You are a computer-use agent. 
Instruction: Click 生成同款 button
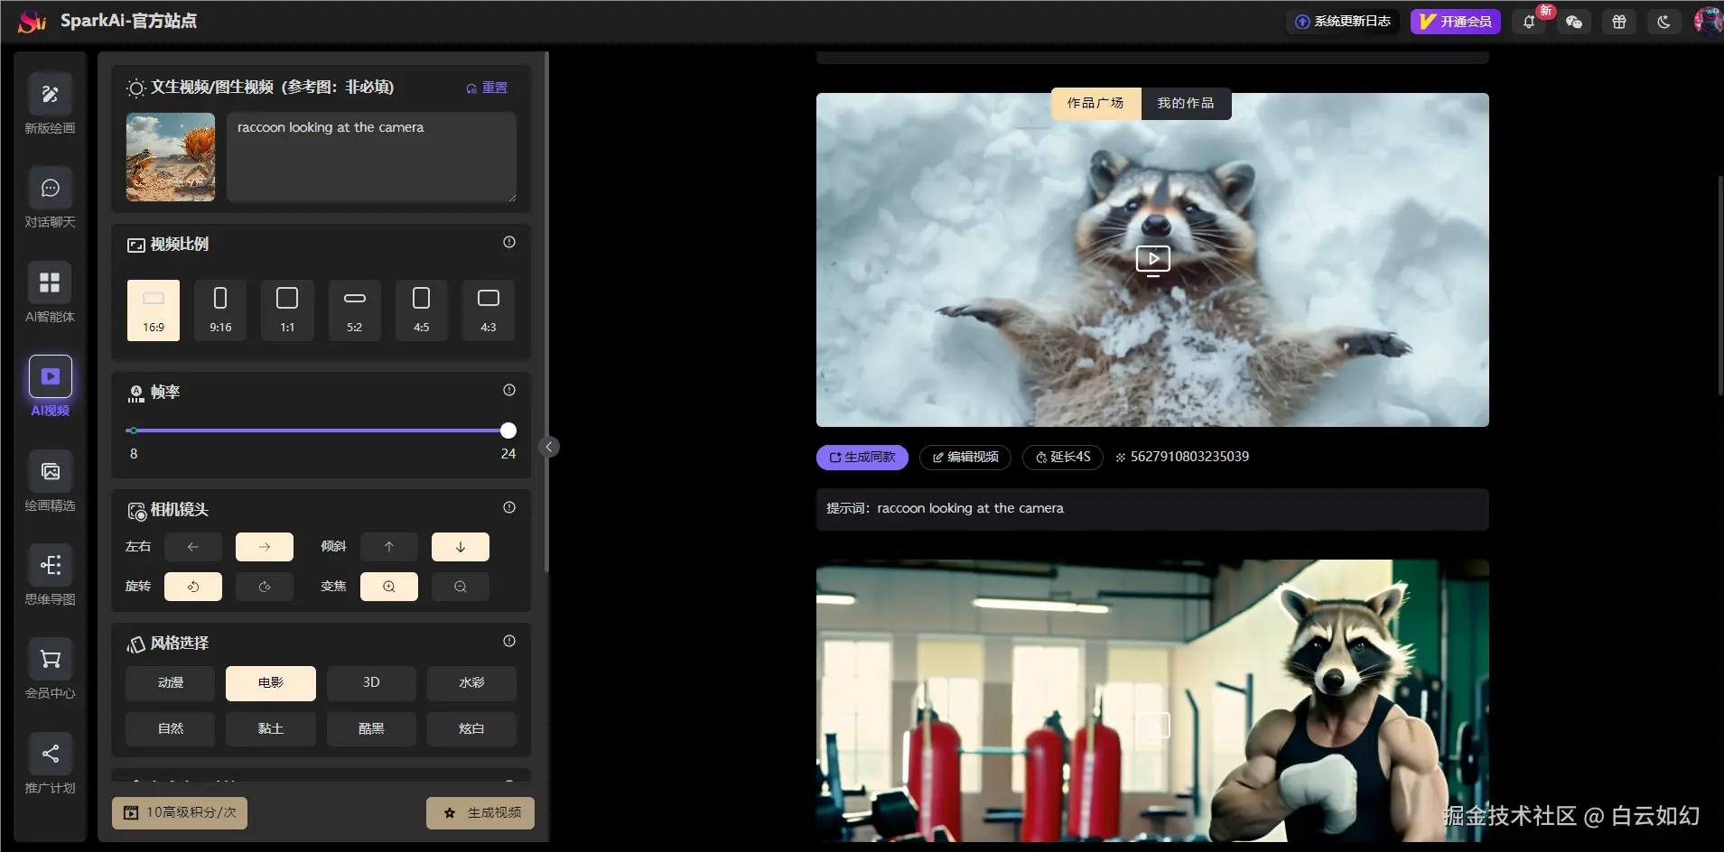(862, 458)
